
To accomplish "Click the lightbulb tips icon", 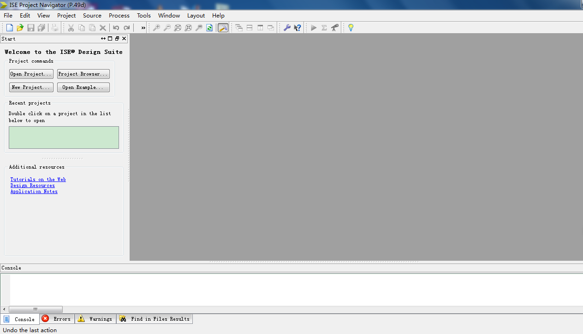I will (x=351, y=28).
